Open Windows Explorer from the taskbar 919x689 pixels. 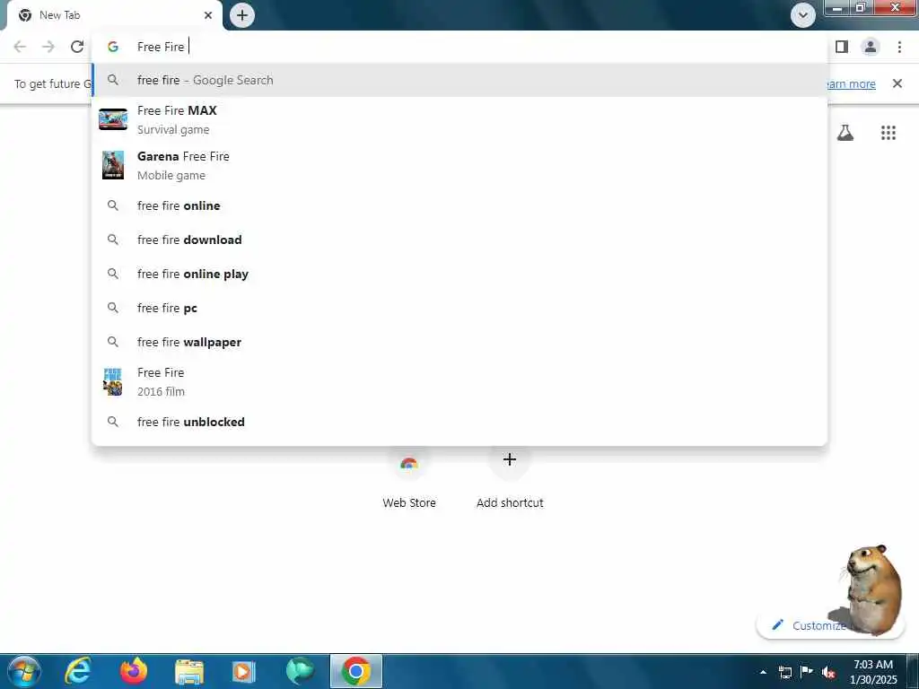coord(189,671)
